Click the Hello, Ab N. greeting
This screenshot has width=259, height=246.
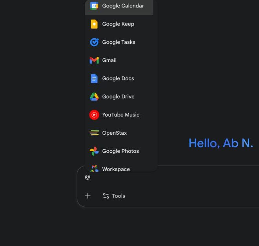221,143
